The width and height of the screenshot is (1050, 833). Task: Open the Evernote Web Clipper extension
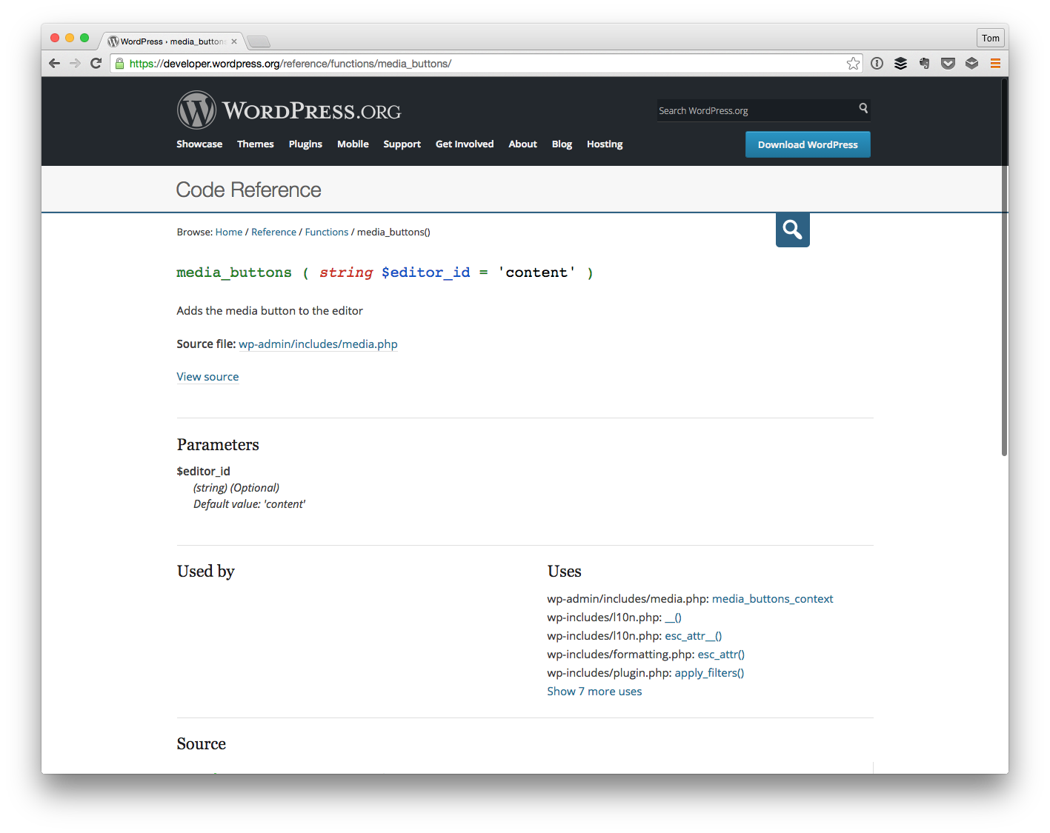pos(924,63)
